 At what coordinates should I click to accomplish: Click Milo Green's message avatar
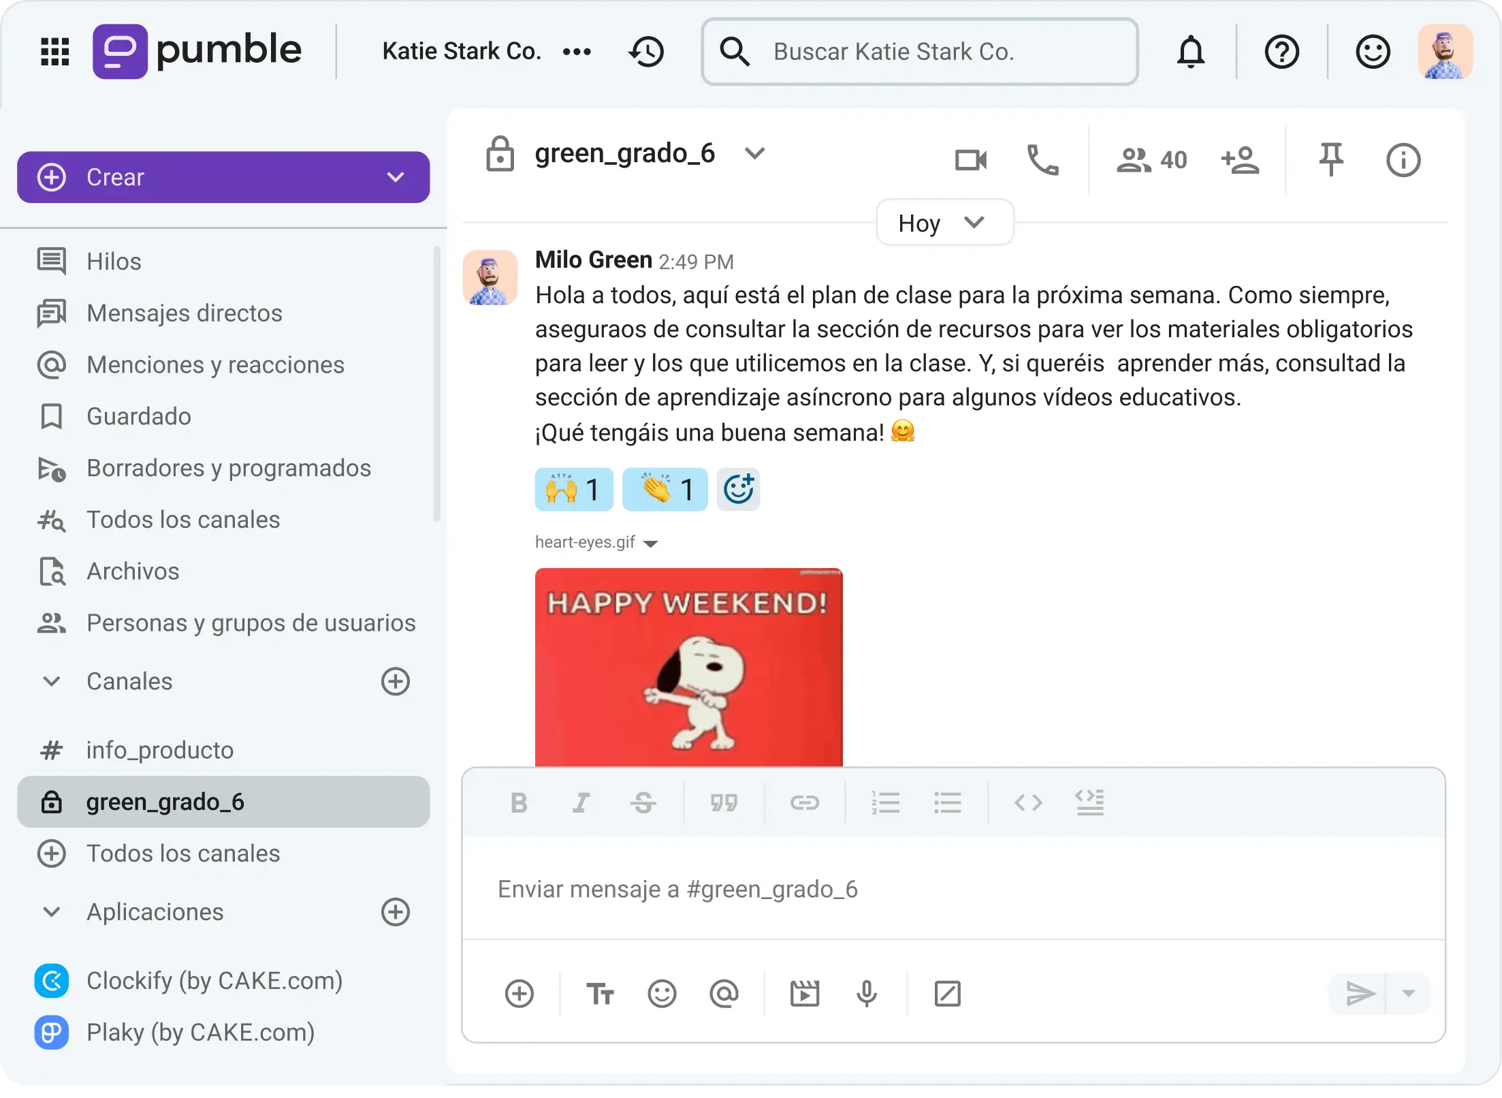490,277
